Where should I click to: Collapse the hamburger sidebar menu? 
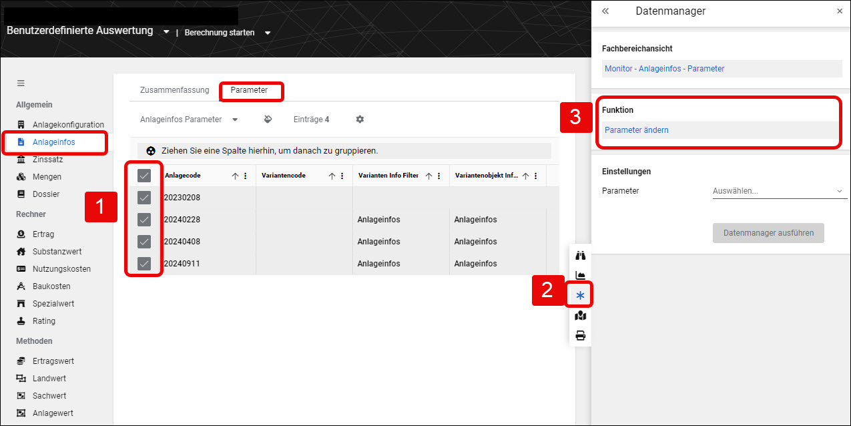tap(21, 83)
